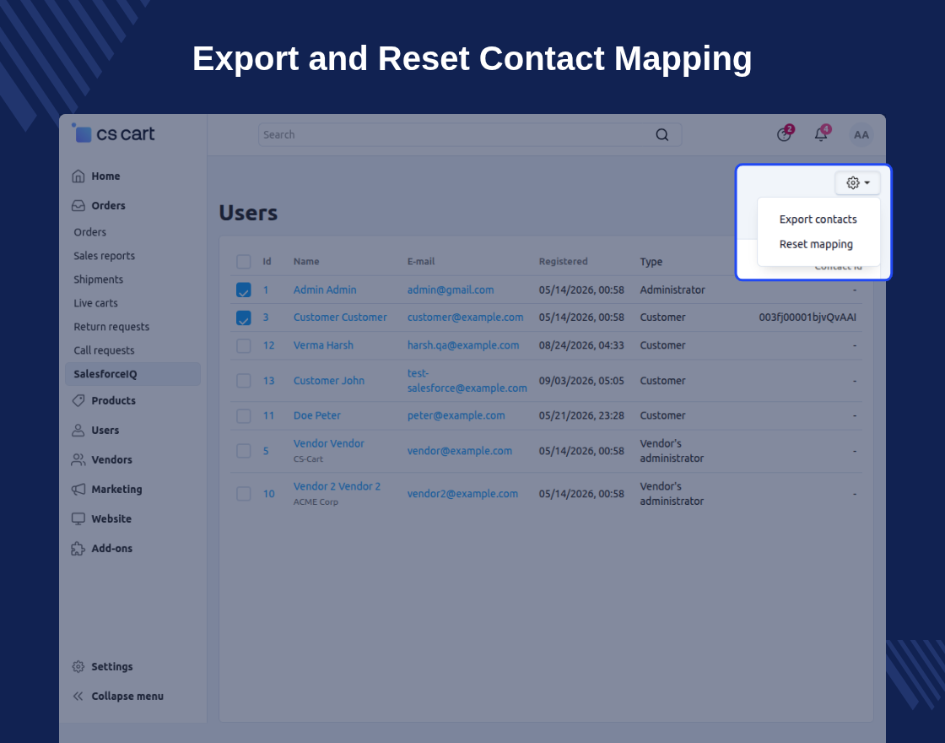945x743 pixels.
Task: Open the help icon with badge 2
Action: pos(784,134)
